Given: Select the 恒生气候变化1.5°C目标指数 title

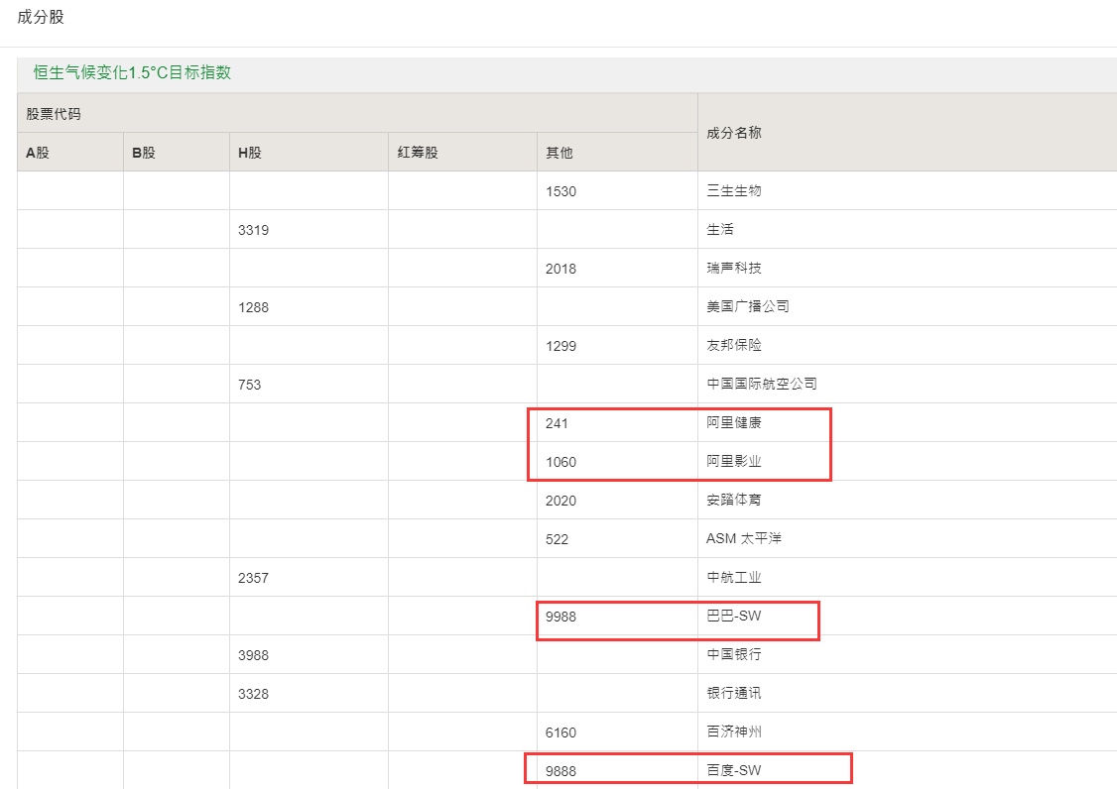Looking at the screenshot, I should [x=132, y=72].
